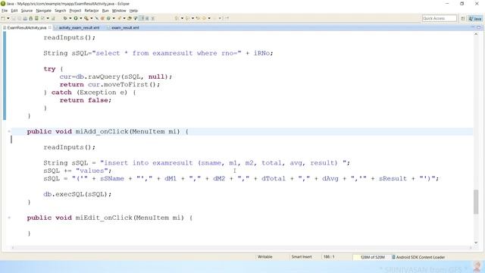Expand the Next Annotation dropdown arrow
This screenshot has width=485, height=273.
coord(182,18)
